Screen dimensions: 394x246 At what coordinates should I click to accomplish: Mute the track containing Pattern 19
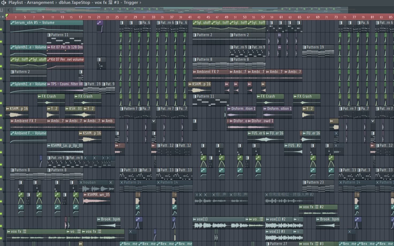(1, 54)
